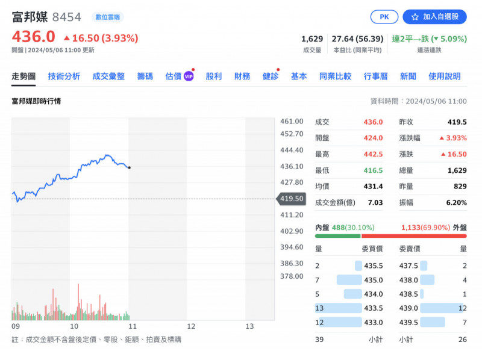This screenshot has width=482, height=351.
Task: Open the 數位雲端 category tag
Action: (108, 17)
